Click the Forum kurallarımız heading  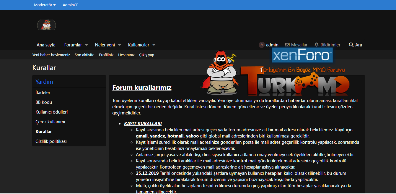pyautogui.click(x=142, y=88)
